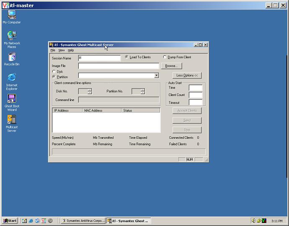Click the Stop button
This screenshot has width=289, height=226.
coord(187,130)
